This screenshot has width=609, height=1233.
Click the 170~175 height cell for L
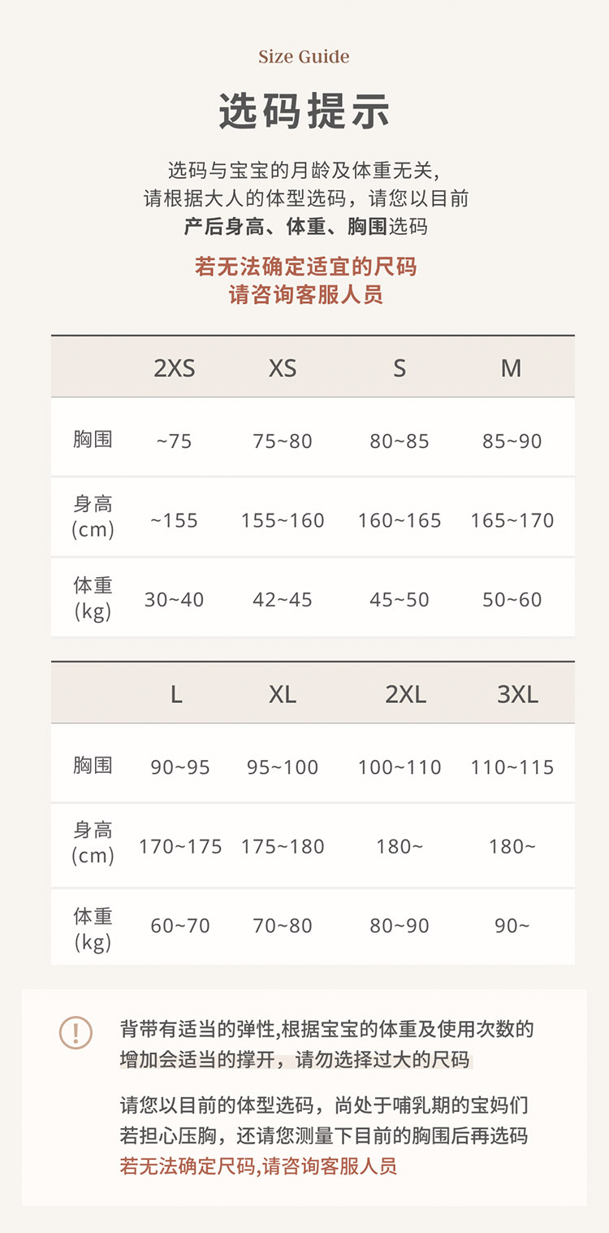180,846
